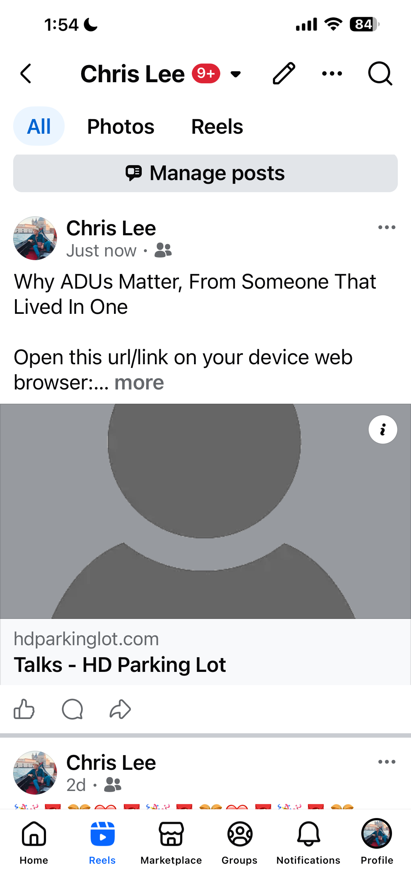Tap Chris Lee avatar on first post
The height and width of the screenshot is (890, 411).
pyautogui.click(x=35, y=238)
